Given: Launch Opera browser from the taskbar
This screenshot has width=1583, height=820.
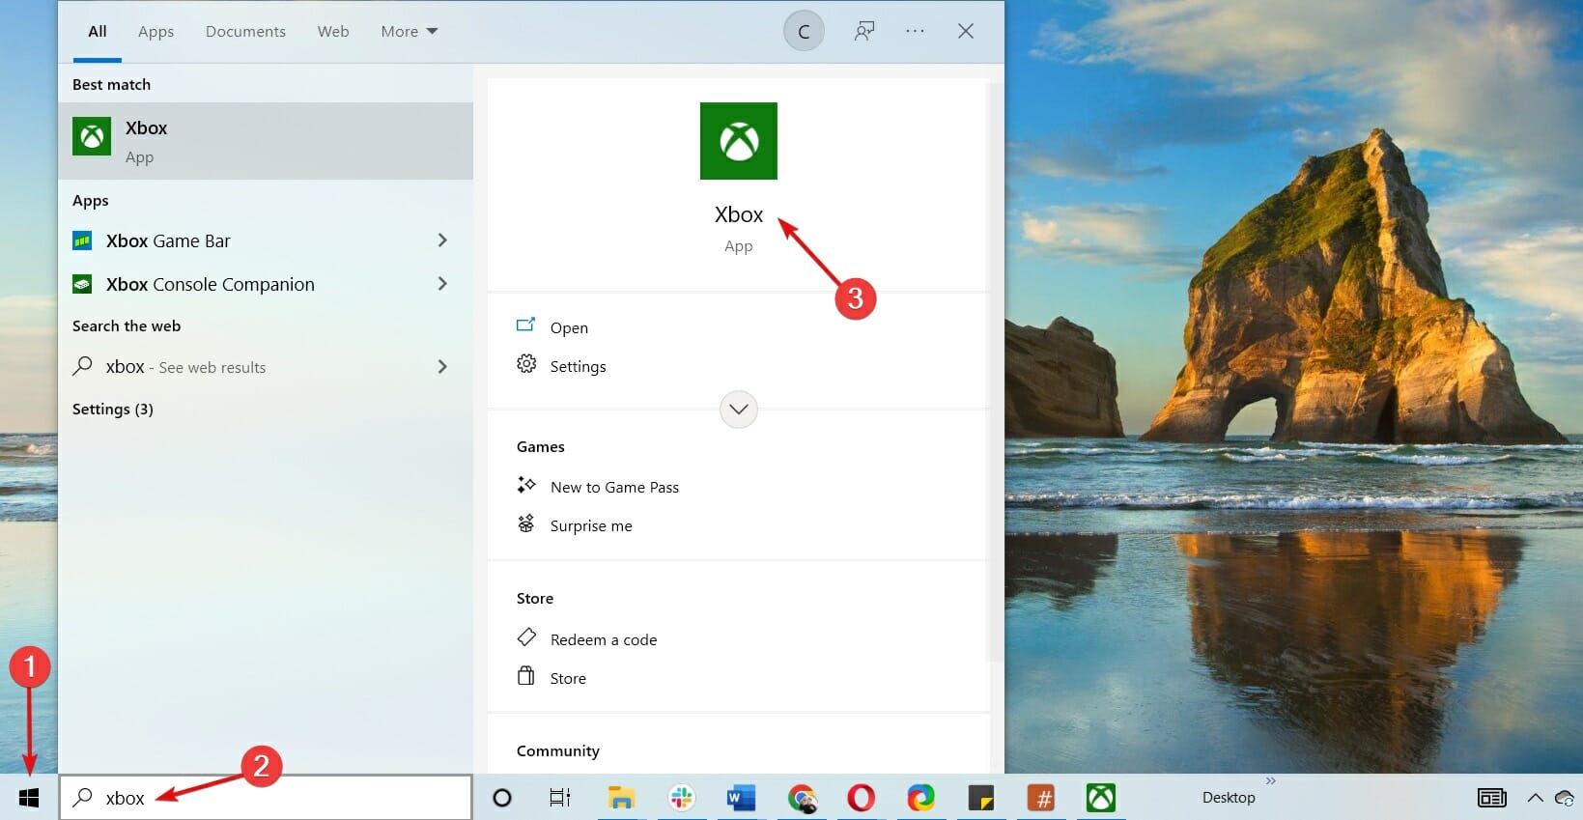Looking at the screenshot, I should point(862,798).
